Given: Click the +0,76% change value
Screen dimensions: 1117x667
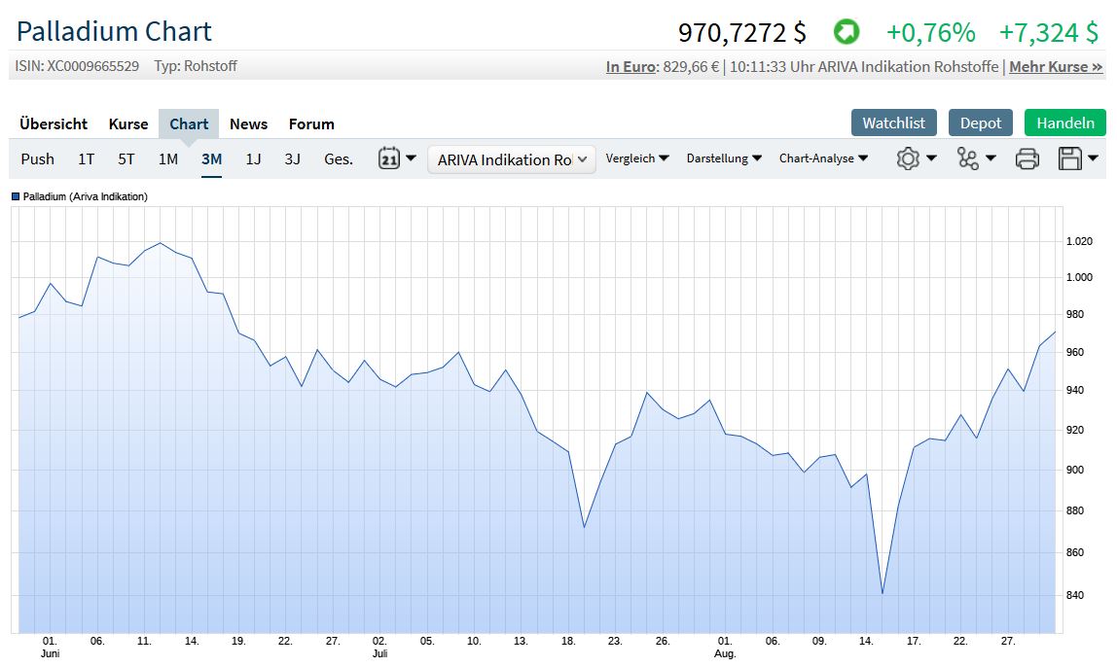Looking at the screenshot, I should tap(930, 32).
